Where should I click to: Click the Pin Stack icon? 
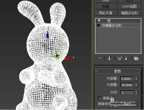click(x=99, y=58)
